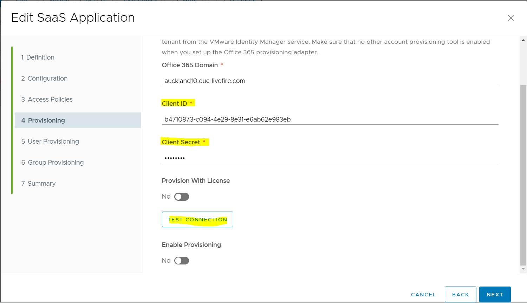This screenshot has height=303, width=527.
Task: Click the vertical scrollbar thumb
Action: 523,175
